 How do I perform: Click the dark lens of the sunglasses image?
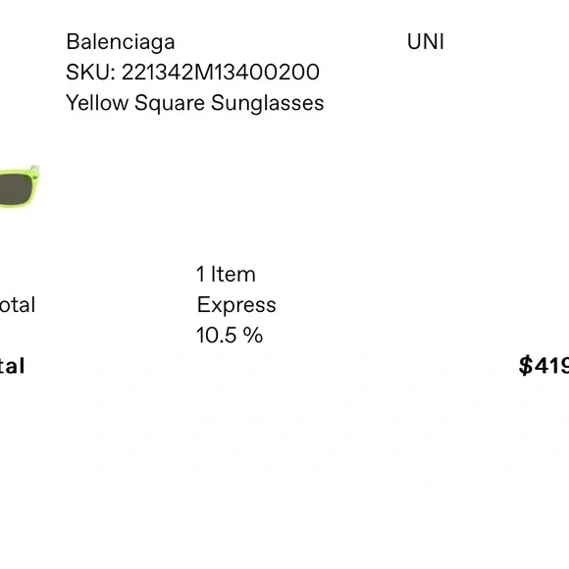pos(16,188)
